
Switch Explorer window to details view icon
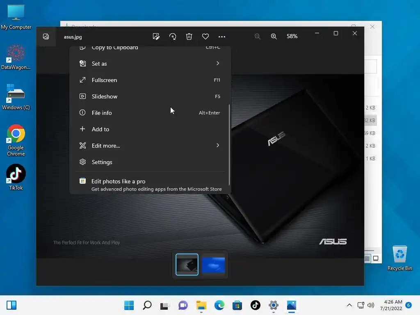coord(367,258)
